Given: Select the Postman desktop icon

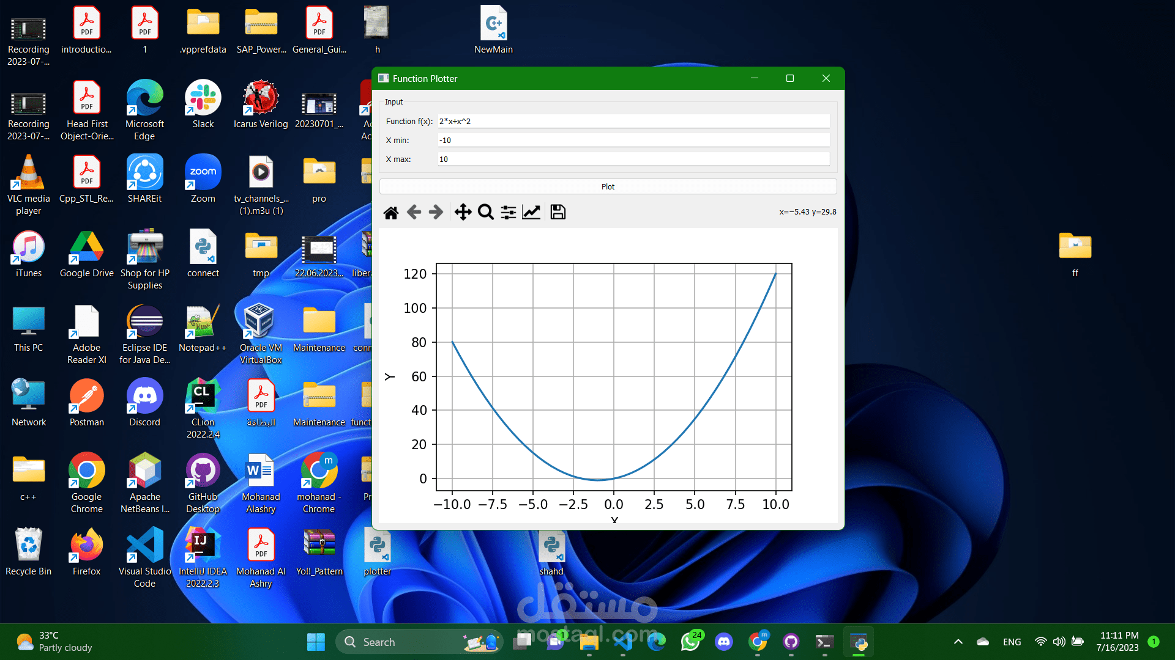Looking at the screenshot, I should pos(86,403).
